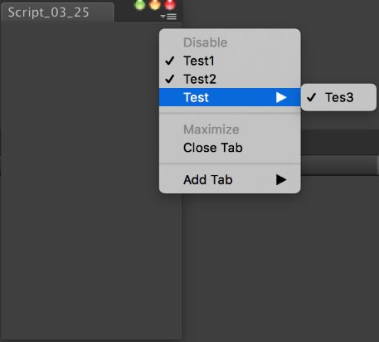Open the highlighted Test submenu item
Viewport: 379px width, 342px height.
pos(230,97)
